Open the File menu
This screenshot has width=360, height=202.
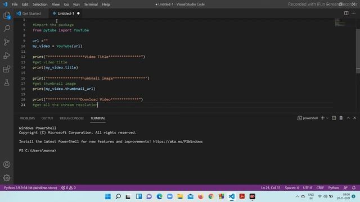point(15,4)
